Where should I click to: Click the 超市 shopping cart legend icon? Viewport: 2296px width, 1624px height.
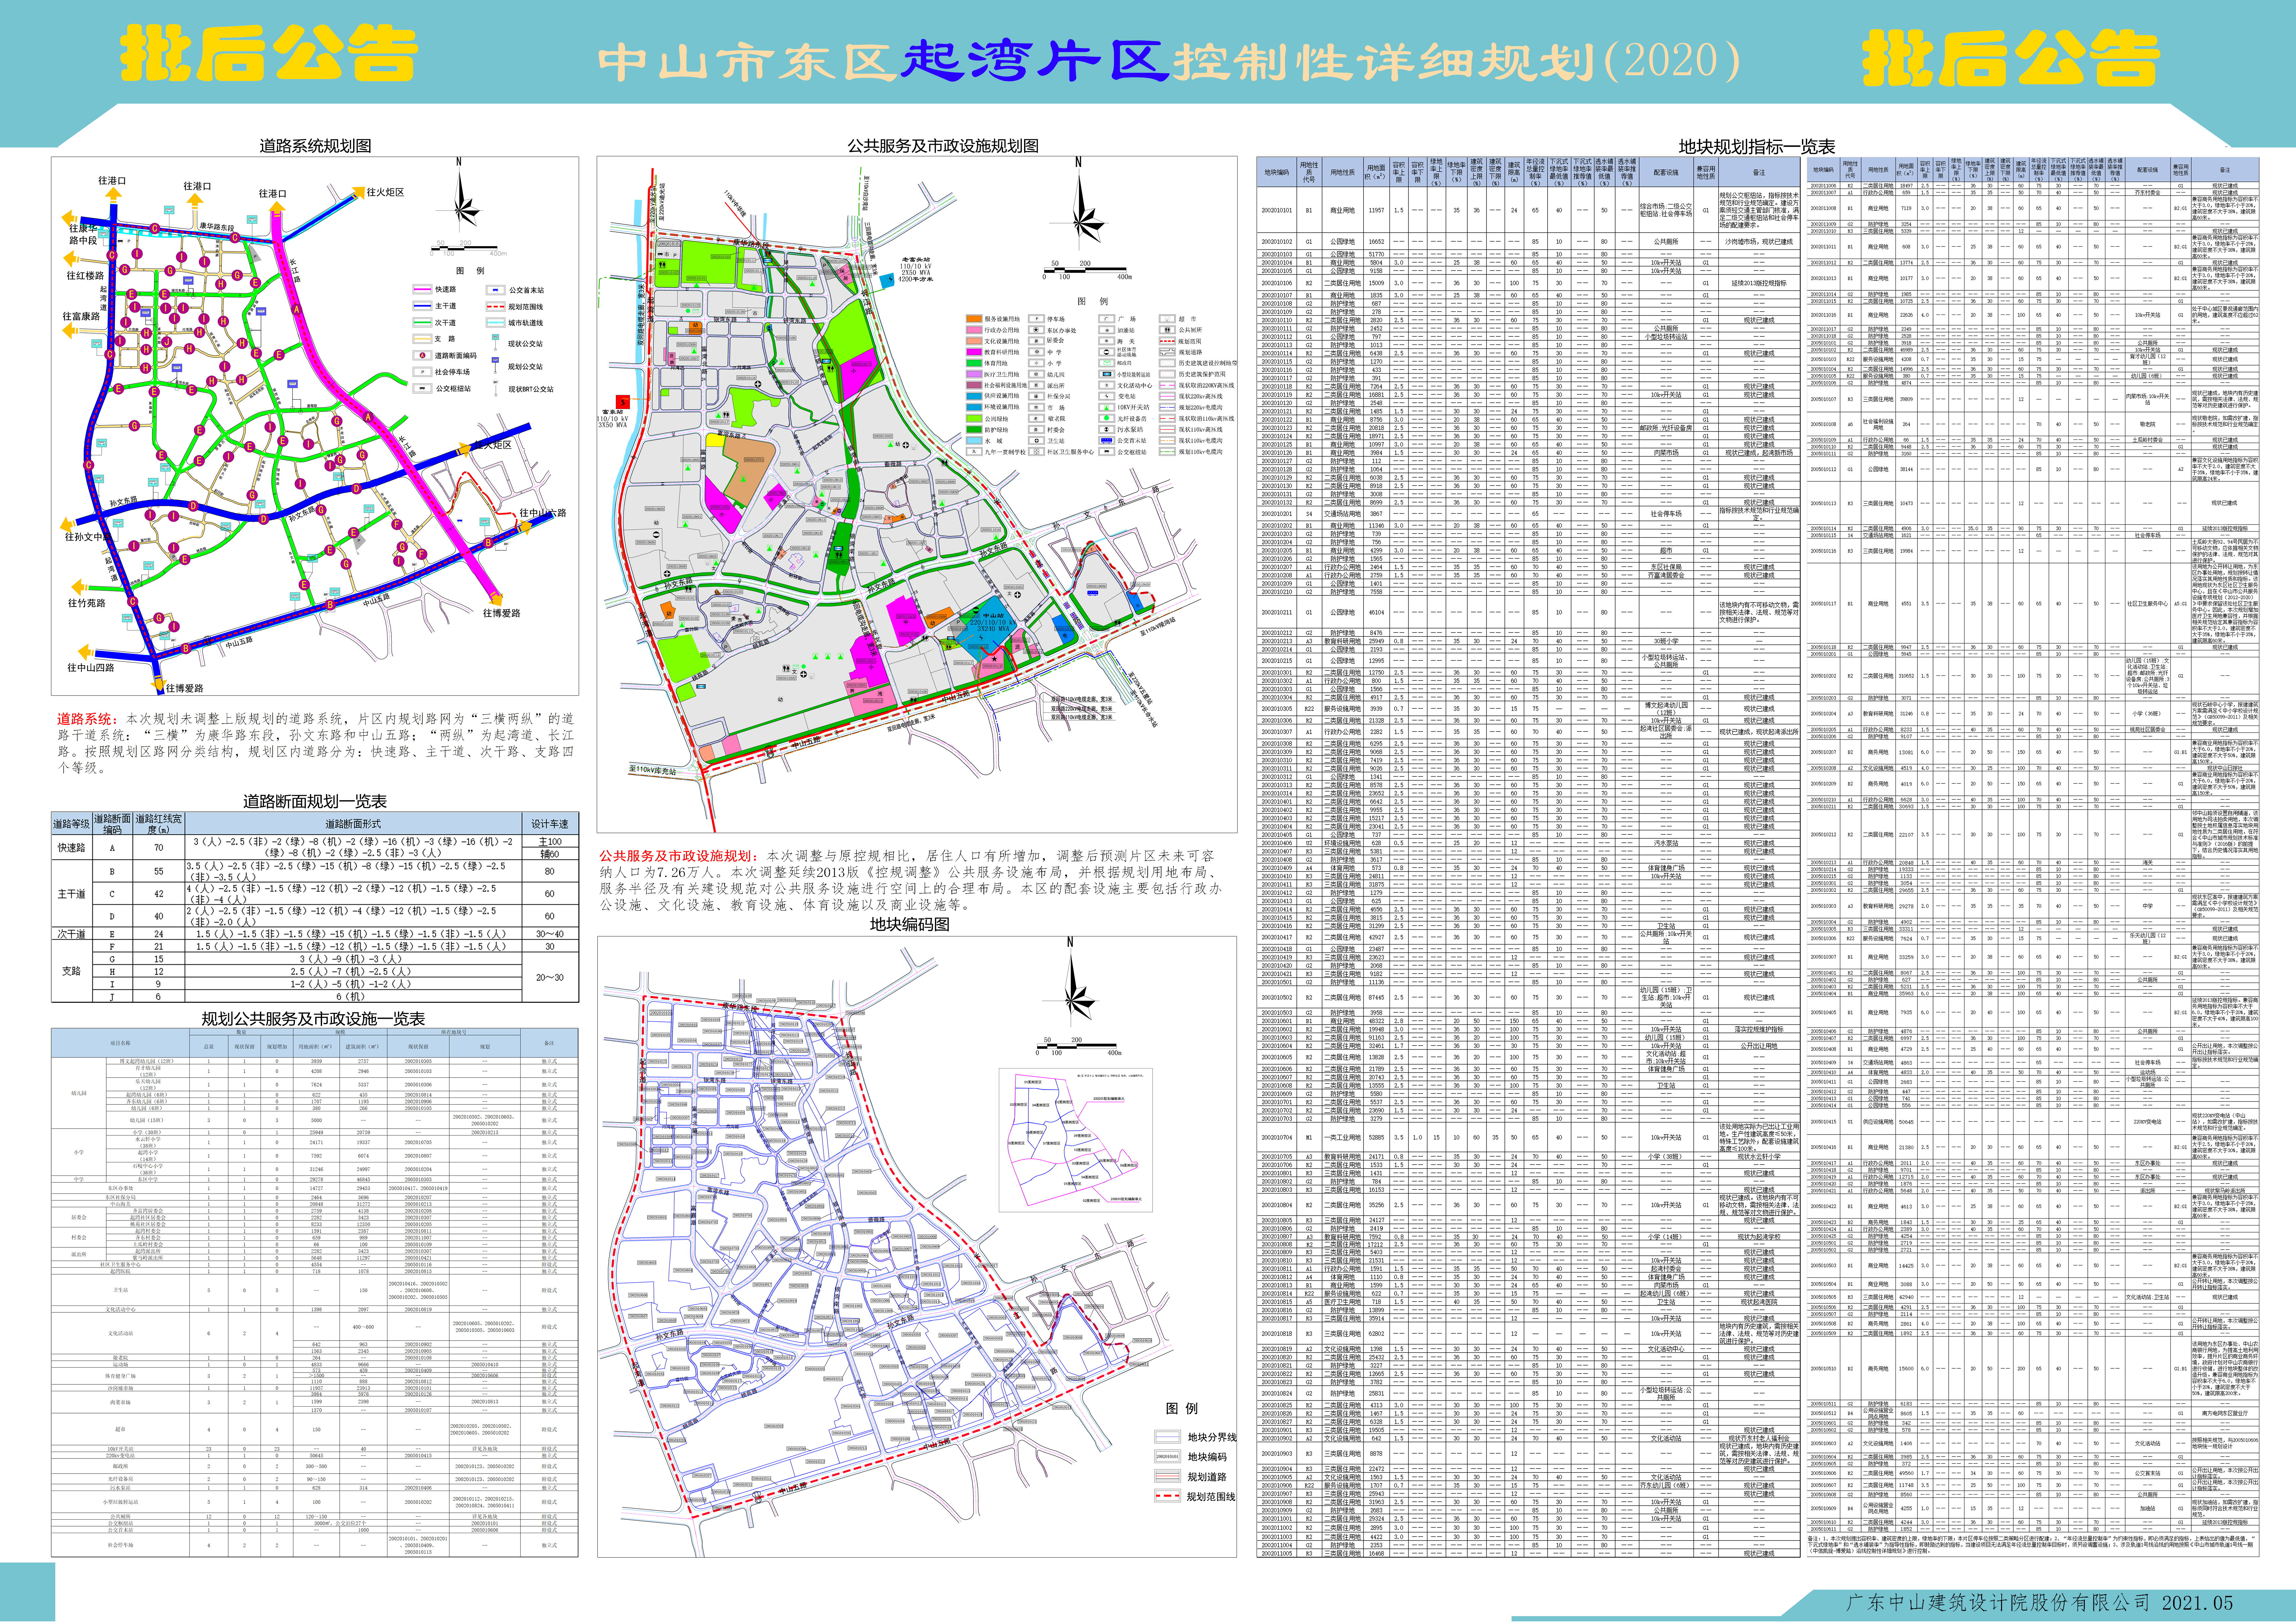[x=1167, y=319]
